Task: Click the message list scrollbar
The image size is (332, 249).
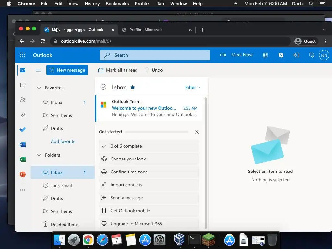Action: [x=205, y=163]
